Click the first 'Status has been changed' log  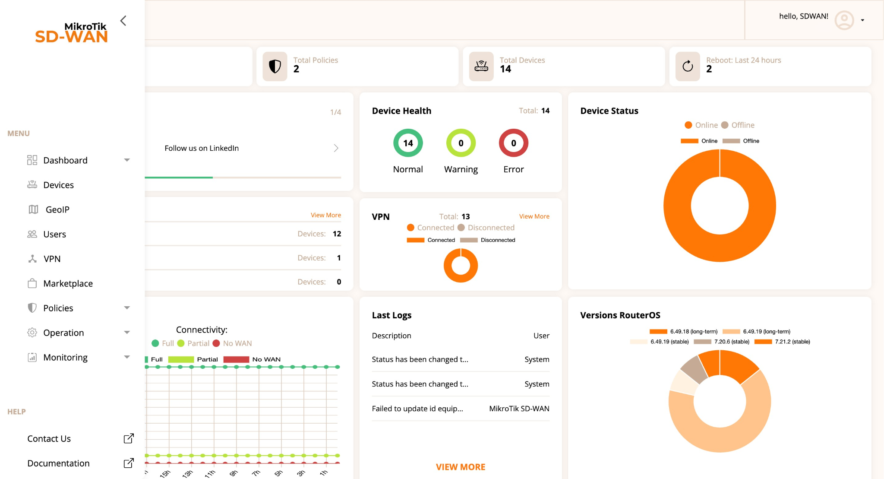coord(461,359)
